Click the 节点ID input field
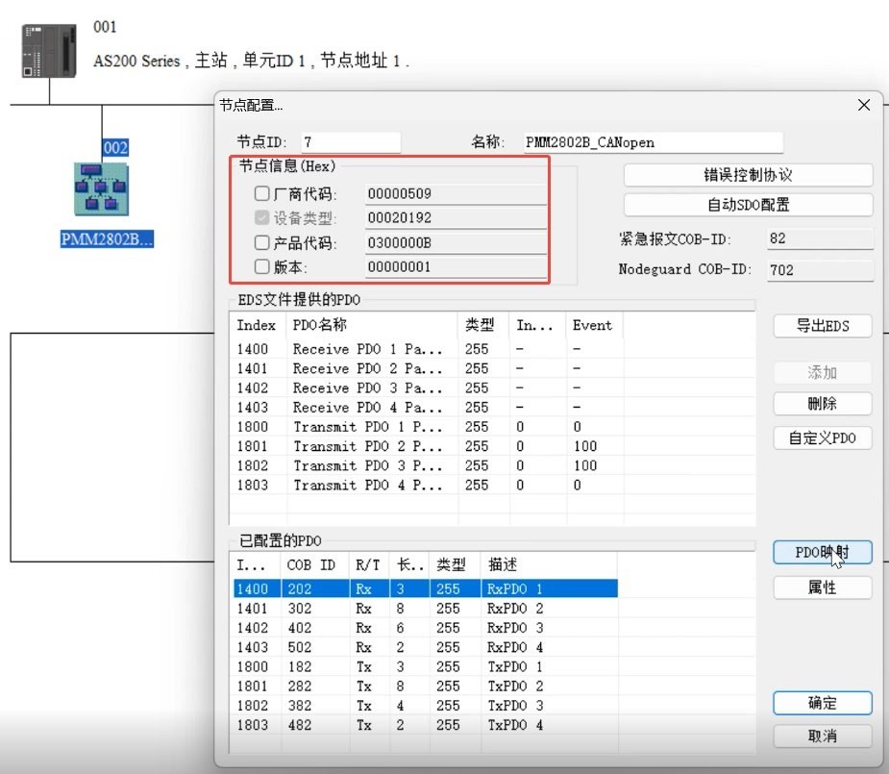The width and height of the screenshot is (889, 774). (351, 142)
